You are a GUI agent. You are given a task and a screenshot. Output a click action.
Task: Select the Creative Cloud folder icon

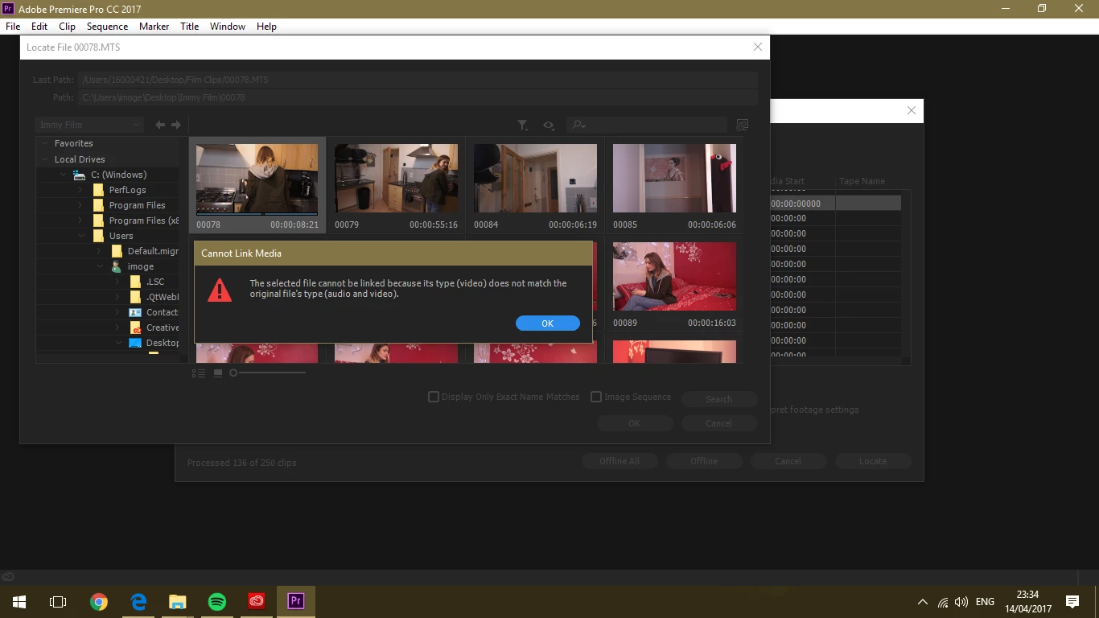click(x=135, y=328)
